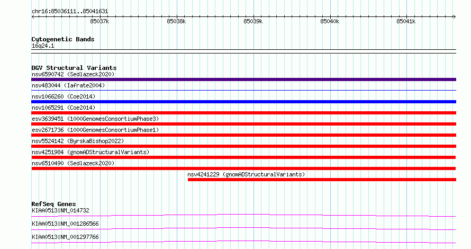The width and height of the screenshot is (471, 249).
Task: Click the right arrow end of ruler
Action: [x=454, y=17]
